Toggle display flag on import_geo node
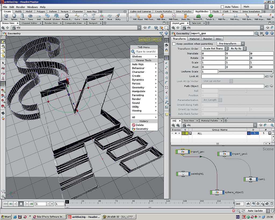This screenshot has height=220, width=275. (x=189, y=152)
